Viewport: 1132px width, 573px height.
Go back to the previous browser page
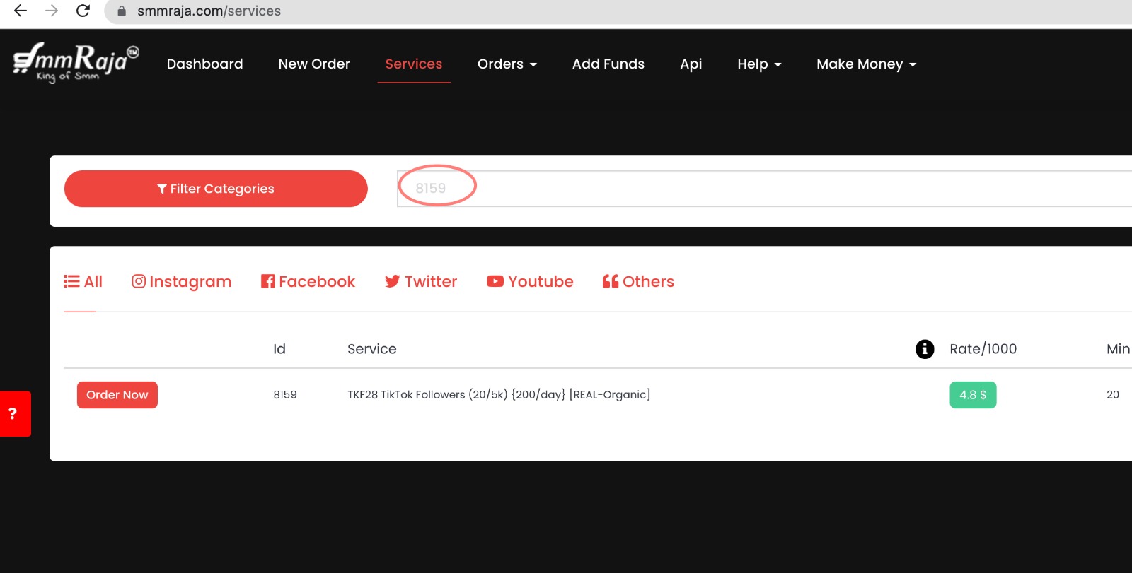[x=21, y=11]
